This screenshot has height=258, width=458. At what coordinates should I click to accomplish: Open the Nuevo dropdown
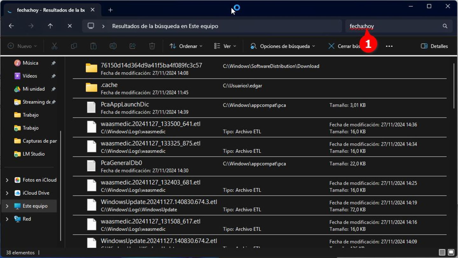[x=22, y=46]
